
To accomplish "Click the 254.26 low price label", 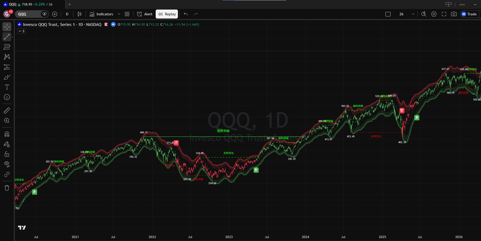I will point(212,183).
